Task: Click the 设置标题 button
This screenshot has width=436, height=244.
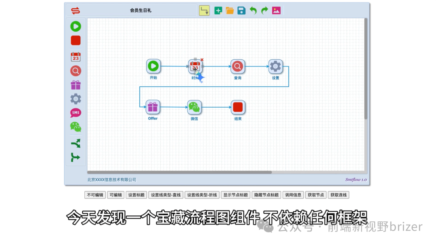Action: pos(136,195)
